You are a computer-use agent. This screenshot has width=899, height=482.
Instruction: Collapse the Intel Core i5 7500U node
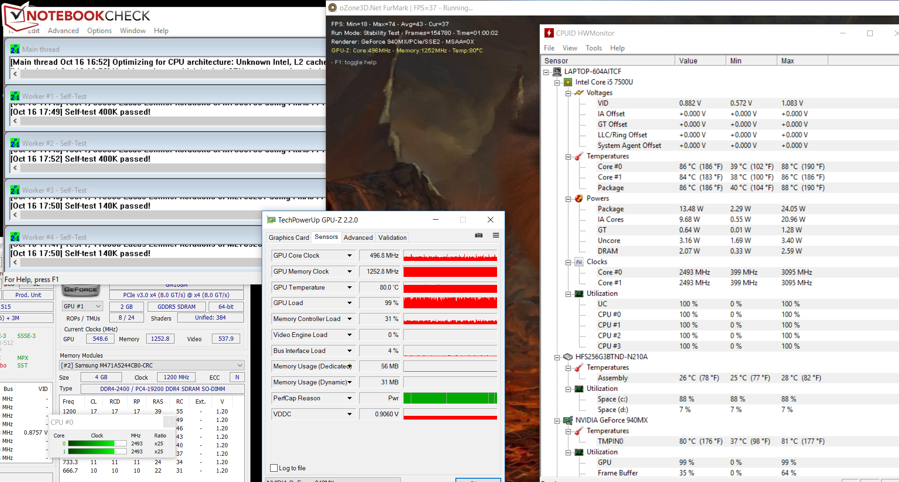pos(557,83)
